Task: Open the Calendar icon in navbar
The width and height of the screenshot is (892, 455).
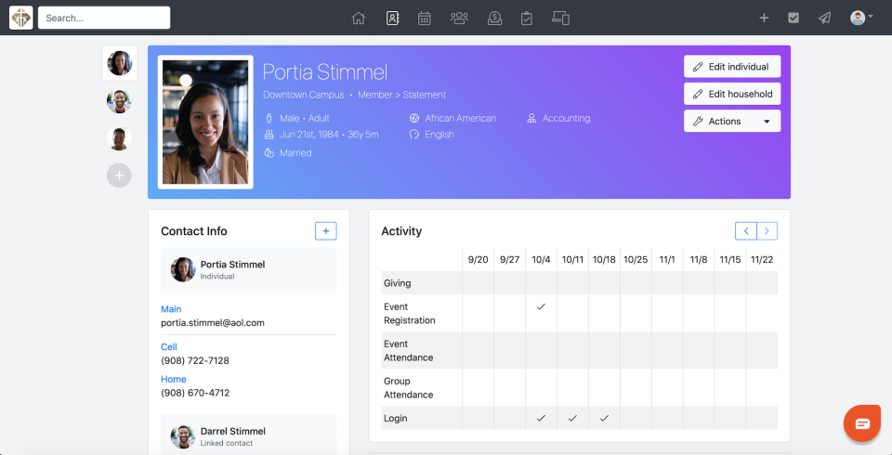Action: (424, 18)
